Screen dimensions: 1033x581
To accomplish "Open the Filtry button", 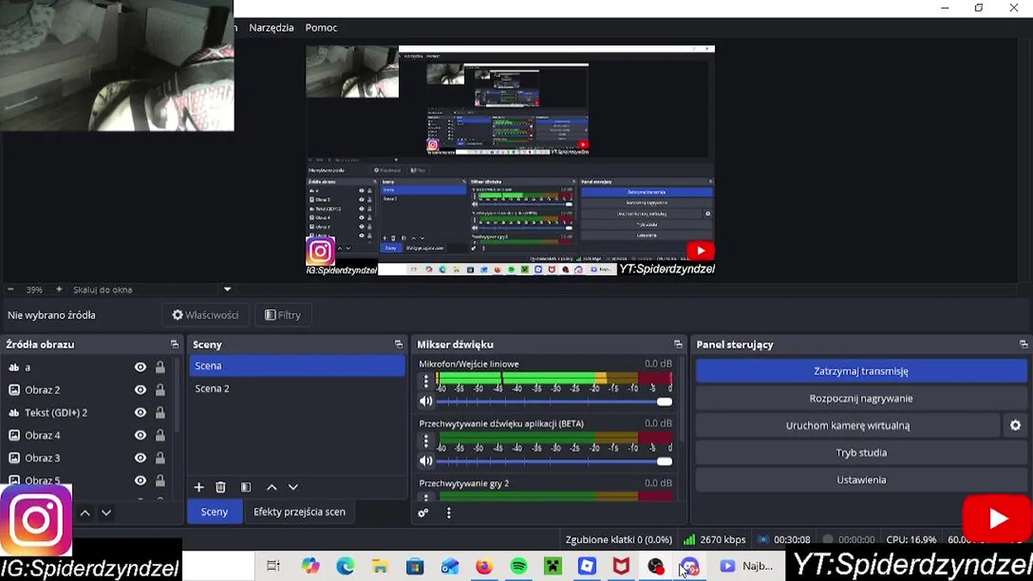I will [283, 315].
